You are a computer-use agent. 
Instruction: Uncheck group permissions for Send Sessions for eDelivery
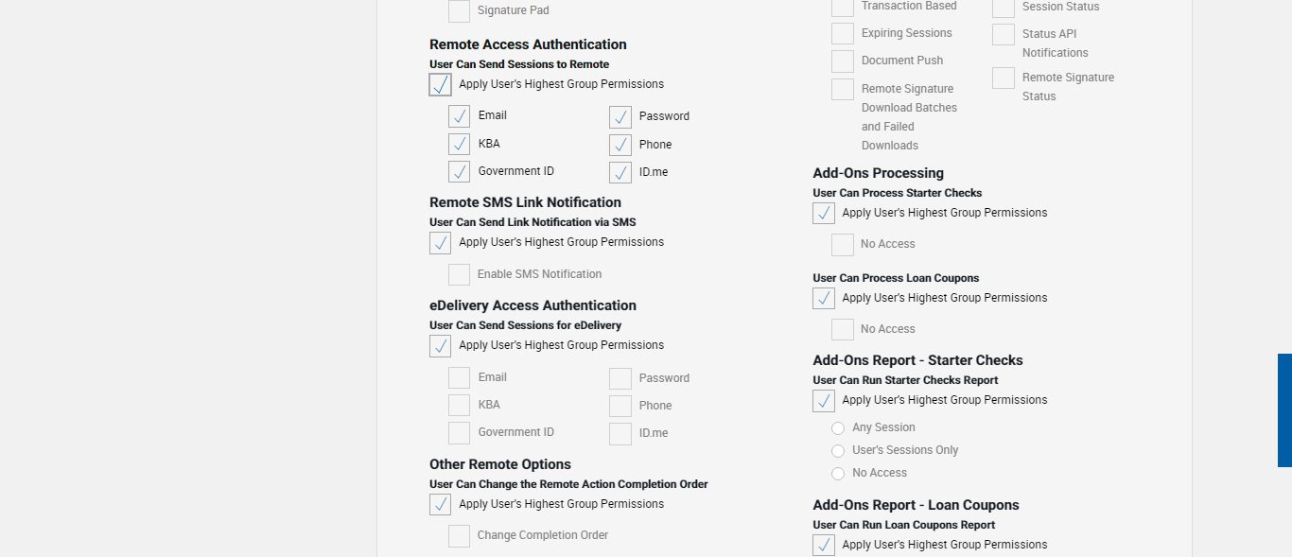[440, 346]
